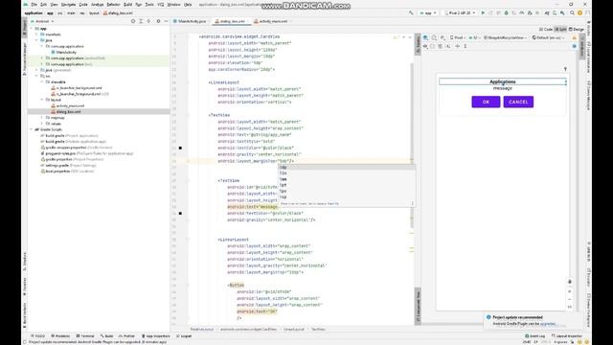Click Expand All icon in project panel
The width and height of the screenshot is (613, 345).
tap(141, 21)
